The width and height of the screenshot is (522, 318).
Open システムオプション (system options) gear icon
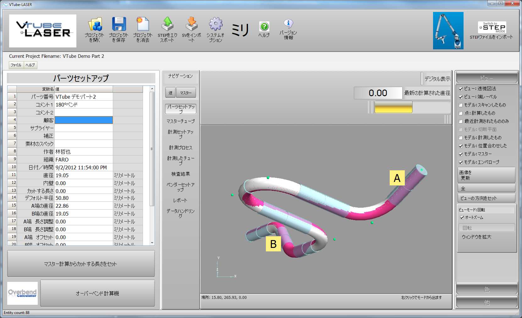216,25
